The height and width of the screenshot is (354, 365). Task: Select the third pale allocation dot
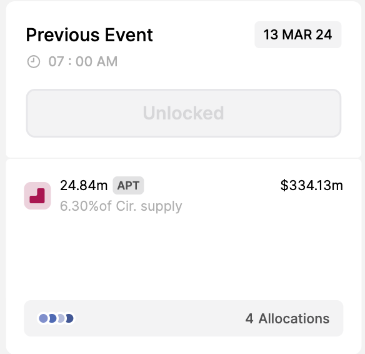(x=61, y=318)
